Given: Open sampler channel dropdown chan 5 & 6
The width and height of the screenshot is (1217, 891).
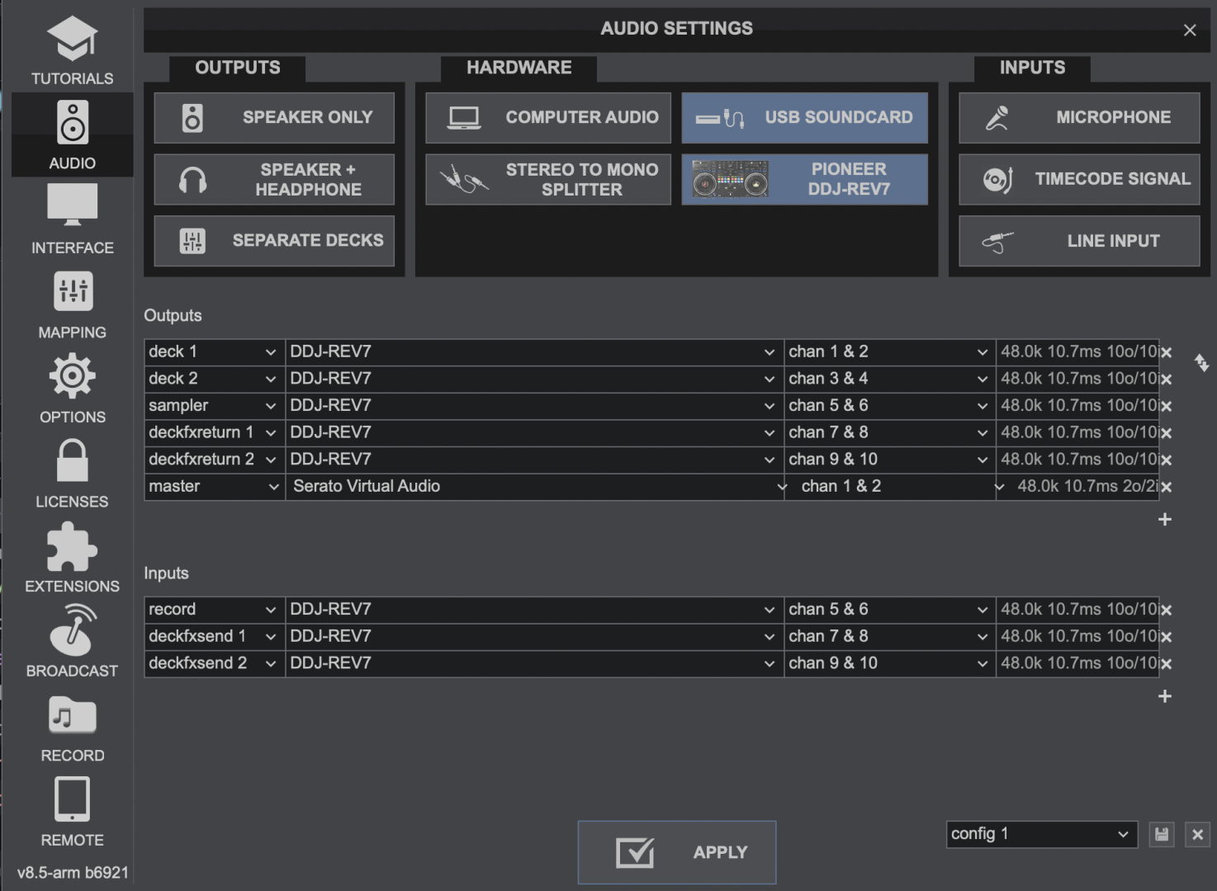Looking at the screenshot, I should 889,406.
